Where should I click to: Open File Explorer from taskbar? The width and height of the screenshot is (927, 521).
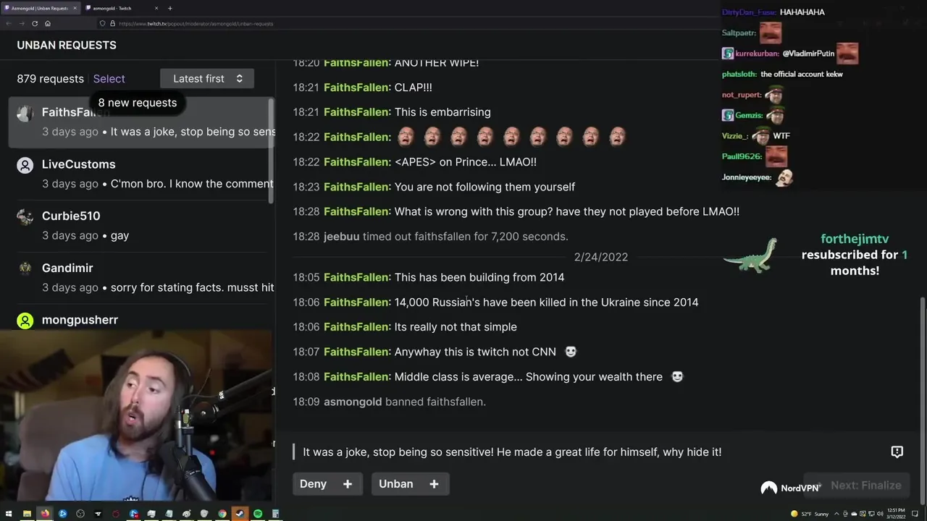pyautogui.click(x=27, y=514)
